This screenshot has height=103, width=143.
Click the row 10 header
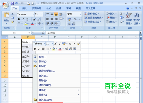coord(5,86)
